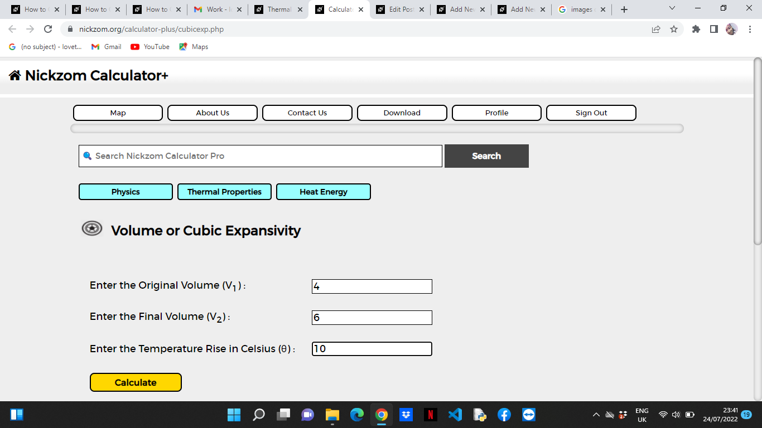762x428 pixels.
Task: Click the page vertical scrollbar
Action: pyautogui.click(x=758, y=150)
